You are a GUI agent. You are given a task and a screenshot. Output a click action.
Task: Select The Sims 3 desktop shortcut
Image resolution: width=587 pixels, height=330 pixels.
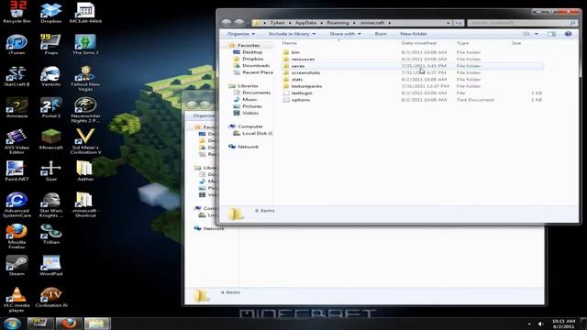coord(85,44)
